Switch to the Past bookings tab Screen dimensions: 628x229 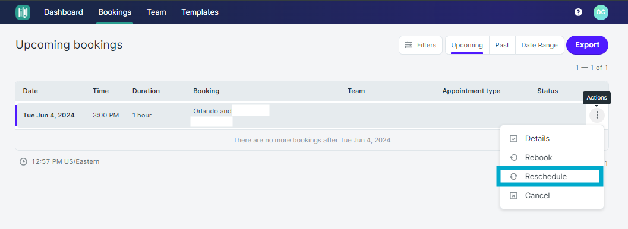coord(502,45)
